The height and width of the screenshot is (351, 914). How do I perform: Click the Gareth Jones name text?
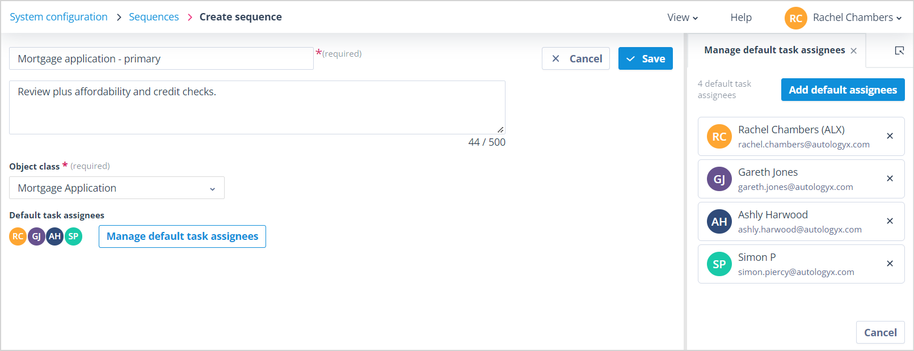pyautogui.click(x=768, y=172)
